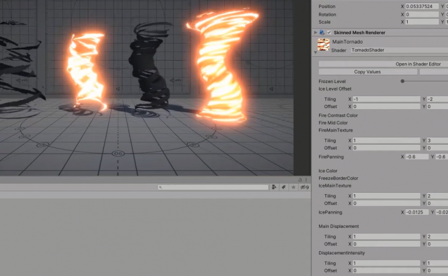
Task: Click the Favorites star icon
Action: click(293, 187)
